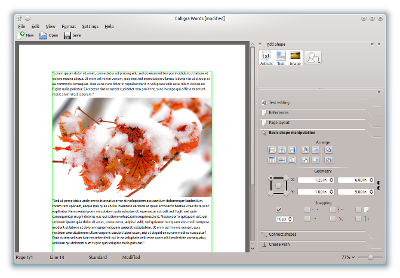This screenshot has width=400, height=278.
Task: Float the tool options docker panel
Action: [379, 92]
